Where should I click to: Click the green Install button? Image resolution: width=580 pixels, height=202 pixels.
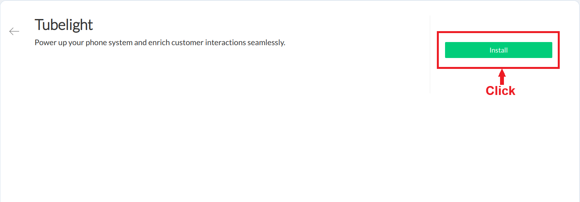[x=498, y=50]
